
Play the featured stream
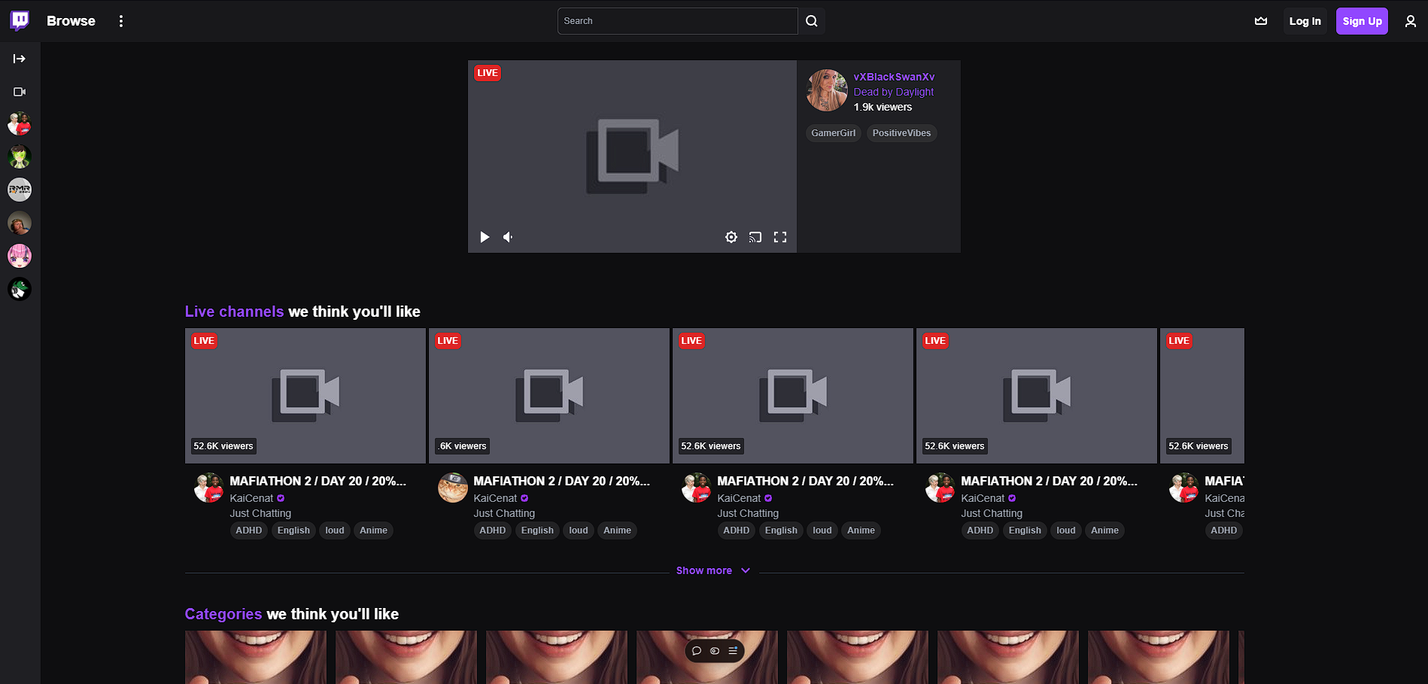(x=485, y=237)
